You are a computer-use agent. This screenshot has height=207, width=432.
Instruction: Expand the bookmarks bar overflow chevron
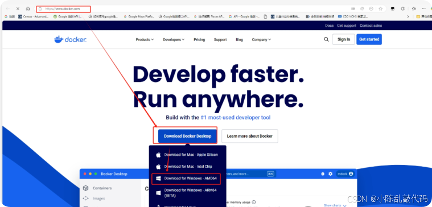[x=408, y=16]
